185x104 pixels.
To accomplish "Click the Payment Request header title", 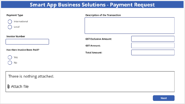I will 92,5.
